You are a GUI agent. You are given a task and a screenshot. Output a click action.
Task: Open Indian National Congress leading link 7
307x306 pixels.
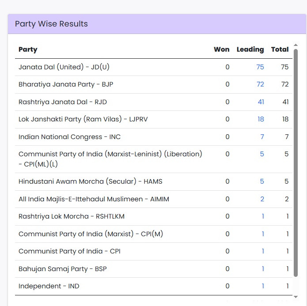[x=262, y=137]
